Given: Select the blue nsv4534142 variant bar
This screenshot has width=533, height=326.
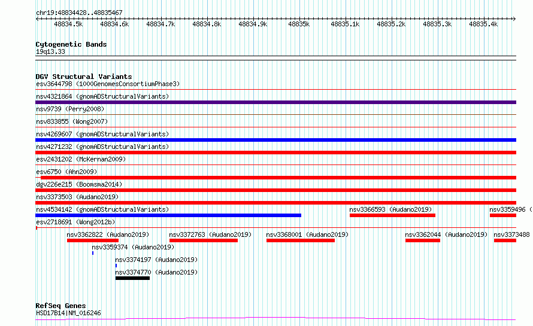Looking at the screenshot, I should 168,215.
